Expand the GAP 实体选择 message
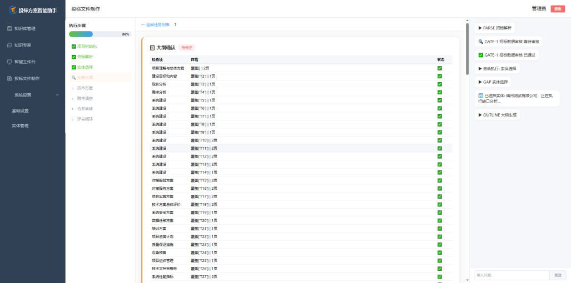 [493, 82]
